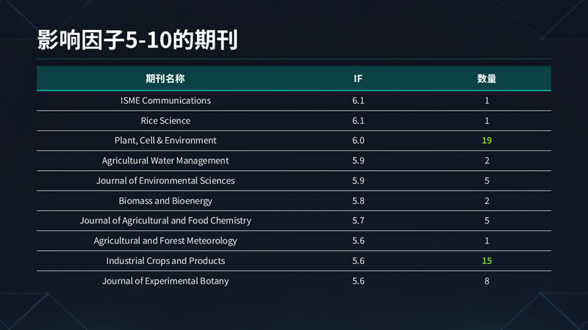588x330 pixels.
Task: Click the green highlighted count 19
Action: tap(487, 140)
